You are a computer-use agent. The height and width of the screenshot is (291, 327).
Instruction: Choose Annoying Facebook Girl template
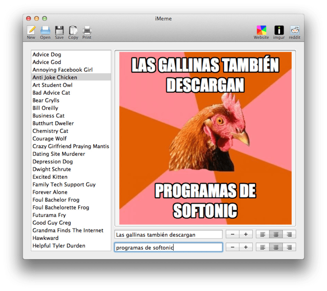click(71, 70)
